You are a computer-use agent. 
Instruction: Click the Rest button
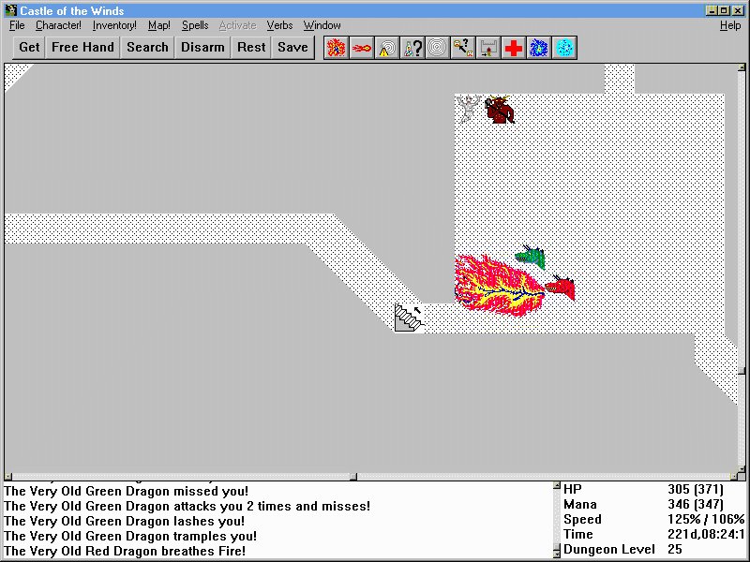(x=251, y=47)
